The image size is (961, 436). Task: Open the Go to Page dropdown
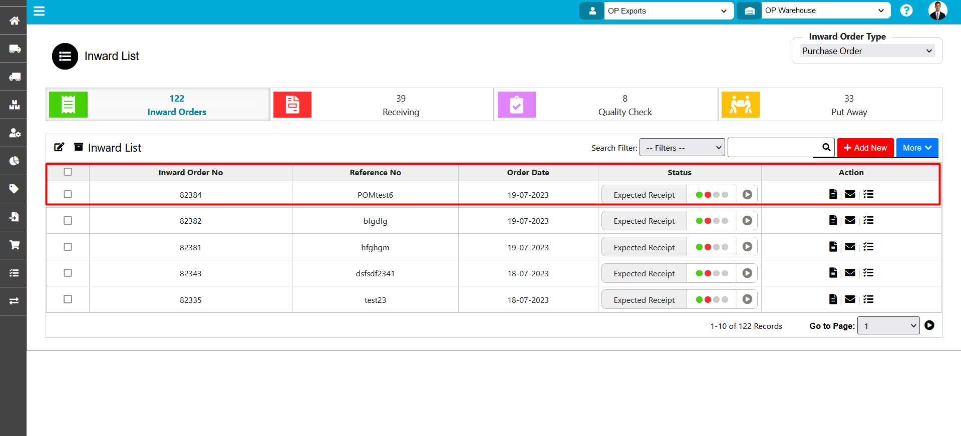click(888, 326)
